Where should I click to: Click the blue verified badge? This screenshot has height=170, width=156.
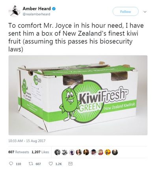tap(54, 9)
